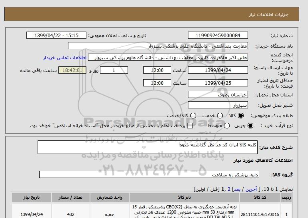
Task: Click the کد کالا column header
Action: pyautogui.click(x=260, y=197)
